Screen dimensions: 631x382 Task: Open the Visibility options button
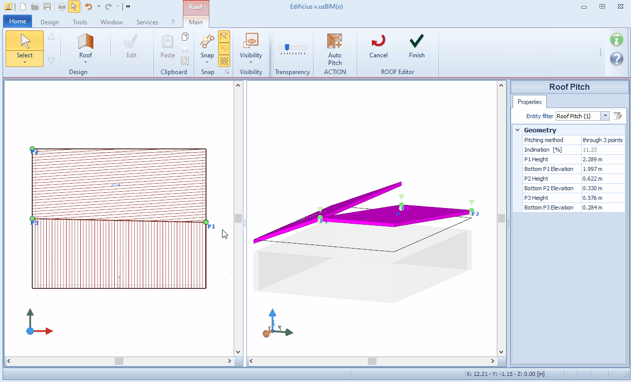(251, 49)
